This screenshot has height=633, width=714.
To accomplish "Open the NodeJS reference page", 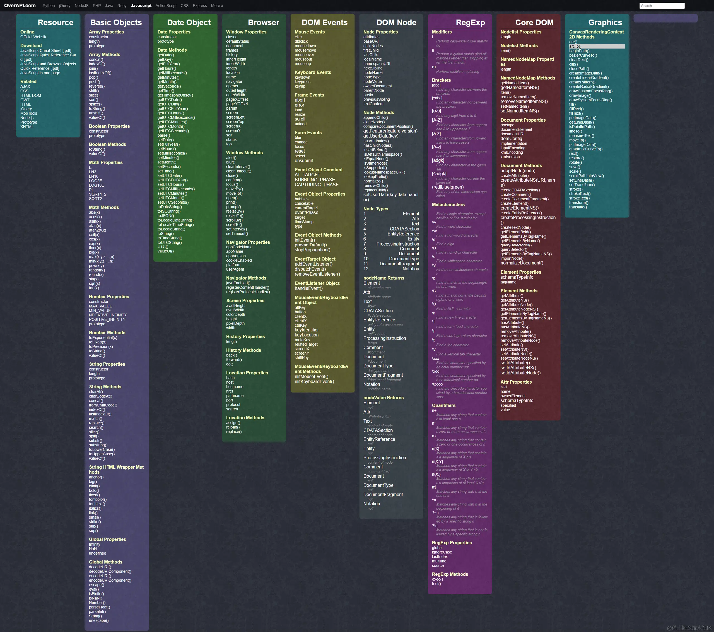I will pos(81,6).
